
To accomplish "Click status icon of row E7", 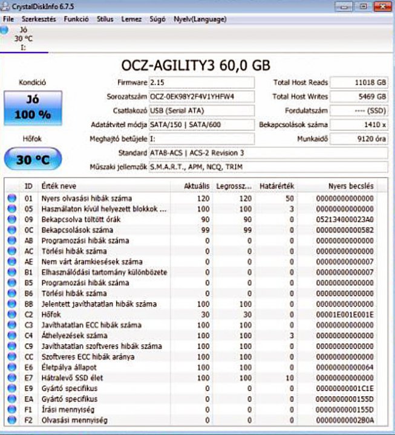I will (x=11, y=378).
